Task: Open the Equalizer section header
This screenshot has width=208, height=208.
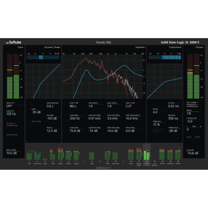Action: (140, 47)
